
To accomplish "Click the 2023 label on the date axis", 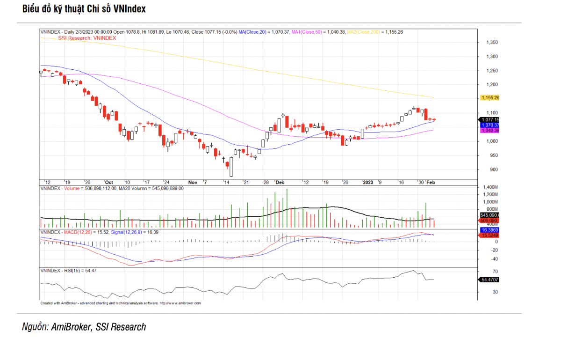I will (368, 182).
